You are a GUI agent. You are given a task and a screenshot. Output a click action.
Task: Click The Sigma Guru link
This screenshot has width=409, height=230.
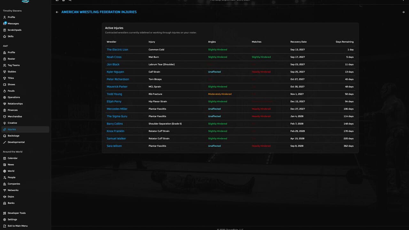click(117, 116)
